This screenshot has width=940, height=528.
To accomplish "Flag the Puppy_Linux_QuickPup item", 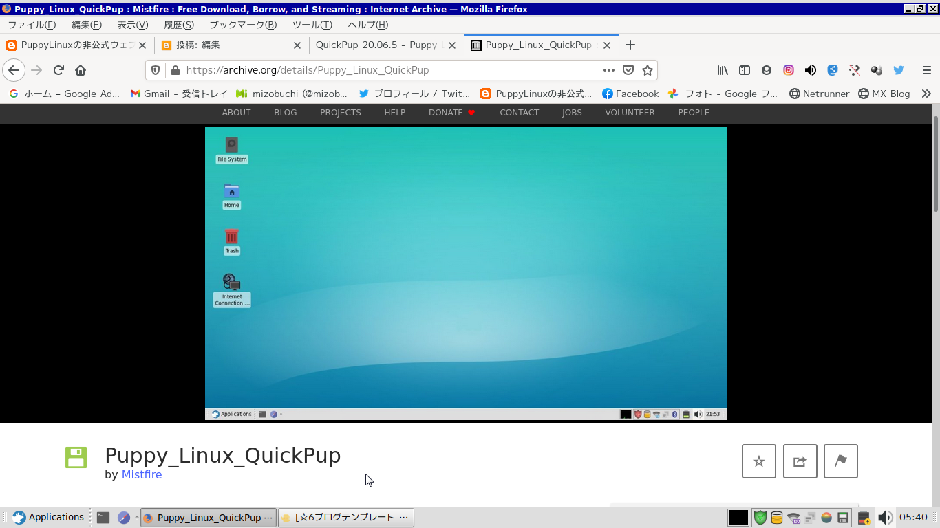I will coord(840,461).
